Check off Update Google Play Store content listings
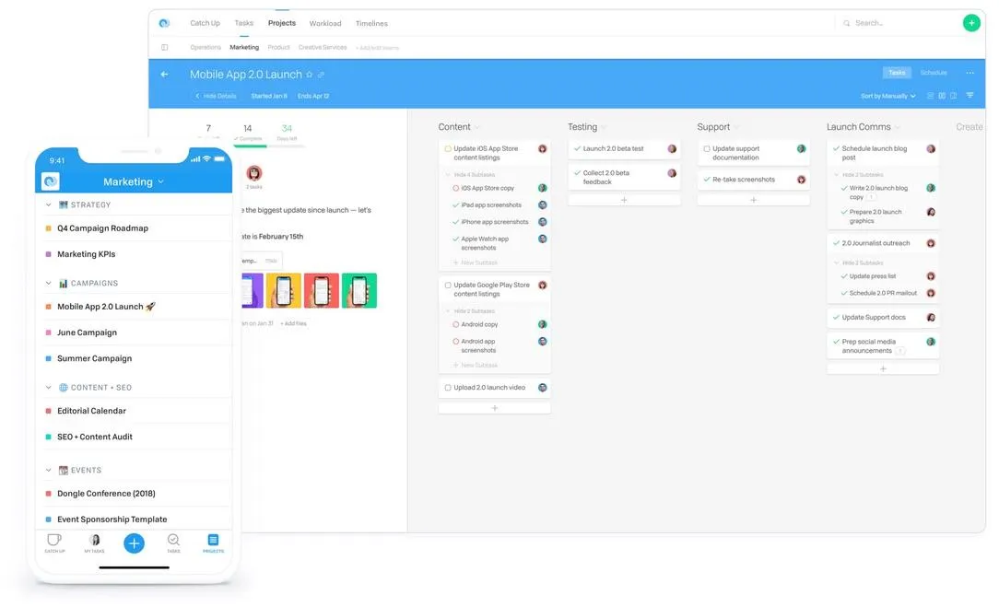 tap(448, 285)
